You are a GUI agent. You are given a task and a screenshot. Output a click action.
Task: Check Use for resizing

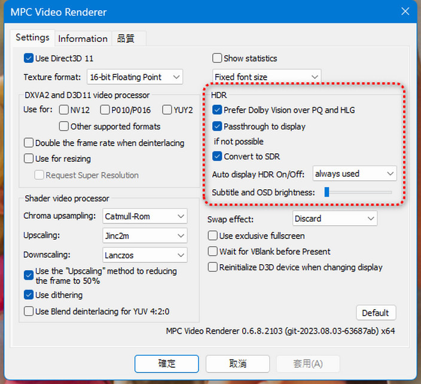pos(29,158)
